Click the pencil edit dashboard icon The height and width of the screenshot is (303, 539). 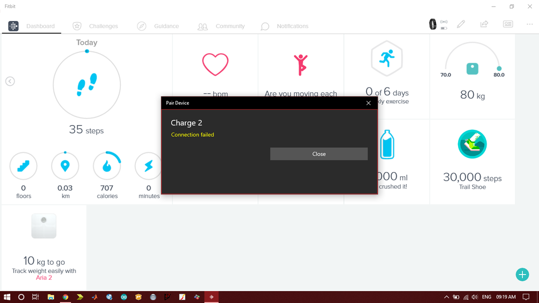[461, 24]
